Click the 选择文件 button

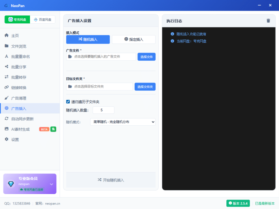tap(146, 57)
